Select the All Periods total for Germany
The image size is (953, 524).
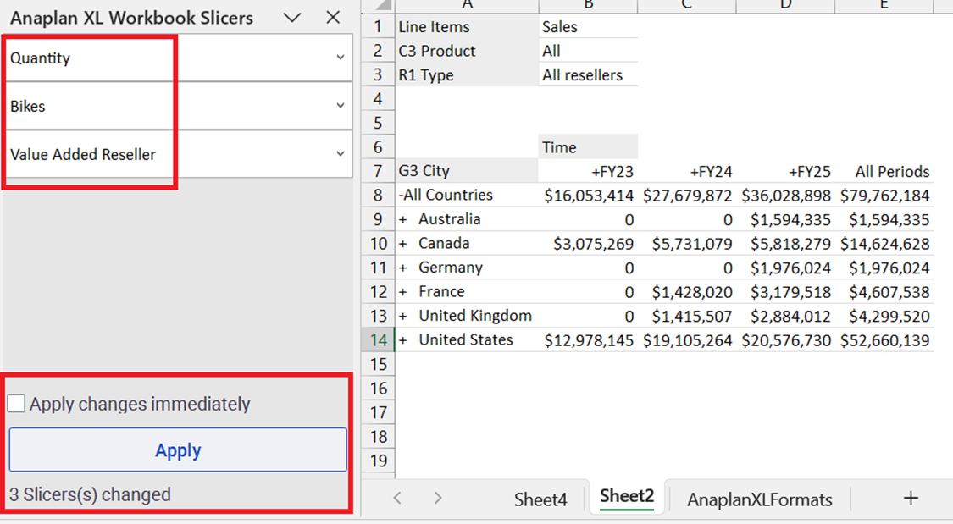tap(884, 268)
